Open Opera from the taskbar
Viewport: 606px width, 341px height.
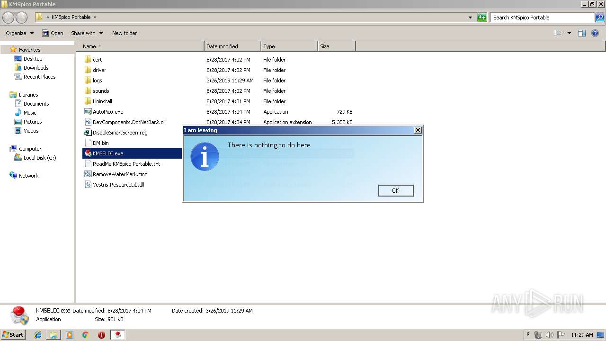101,335
